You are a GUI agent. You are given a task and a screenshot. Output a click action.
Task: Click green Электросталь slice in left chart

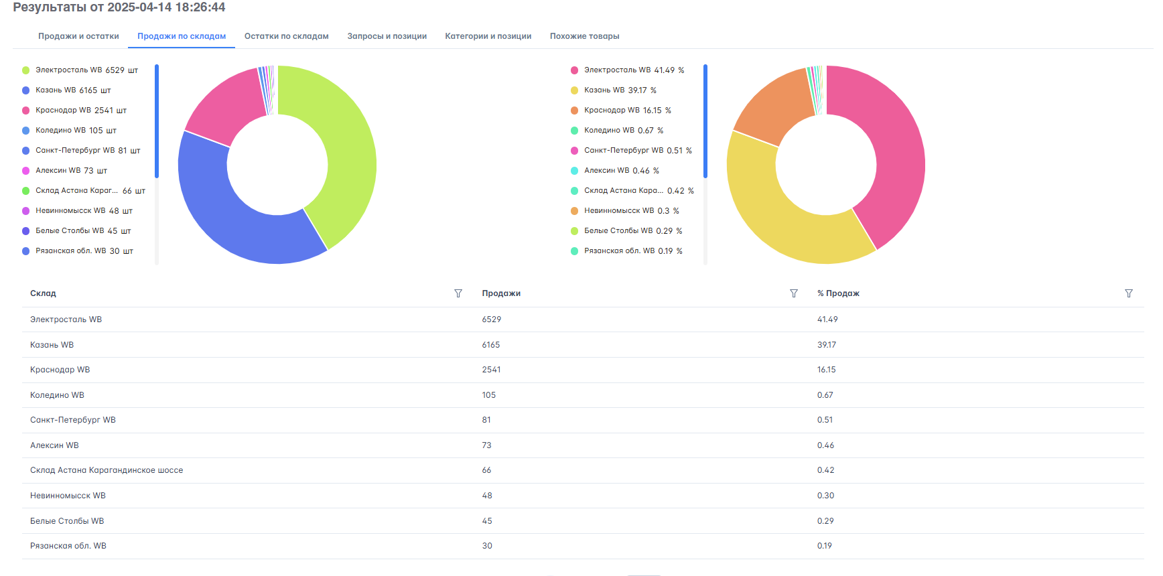[342, 147]
